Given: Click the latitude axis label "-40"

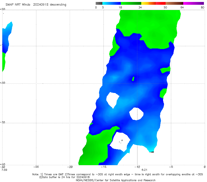Looking at the screenshot, I should click(3, 164).
